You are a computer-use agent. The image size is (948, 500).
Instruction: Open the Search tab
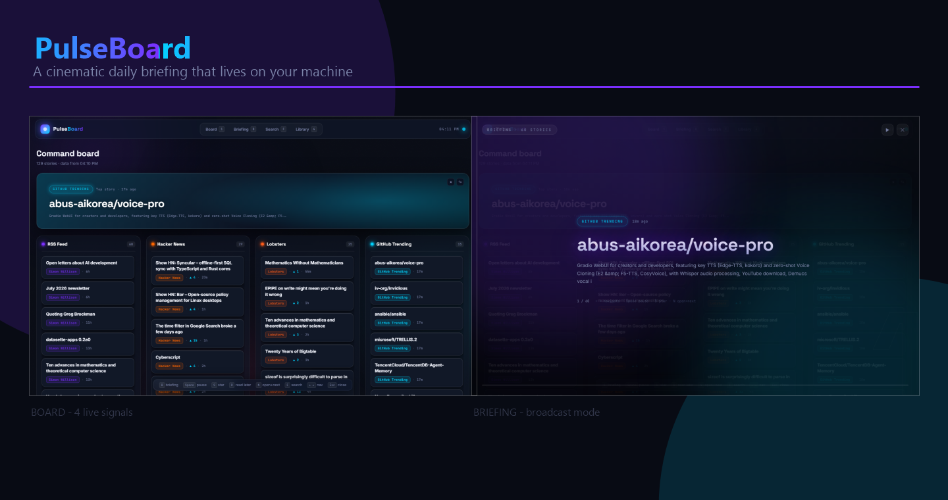point(276,130)
